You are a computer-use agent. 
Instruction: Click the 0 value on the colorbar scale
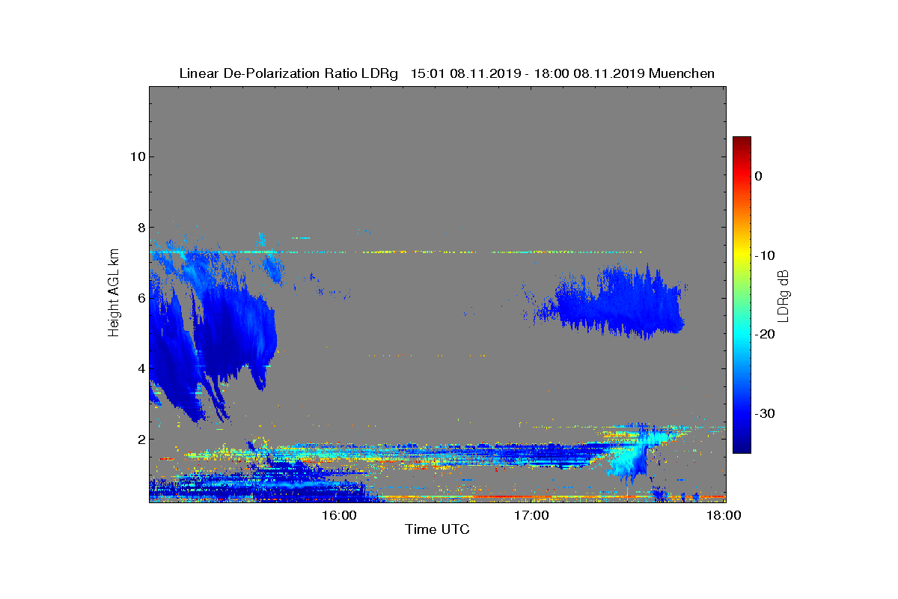click(x=759, y=176)
